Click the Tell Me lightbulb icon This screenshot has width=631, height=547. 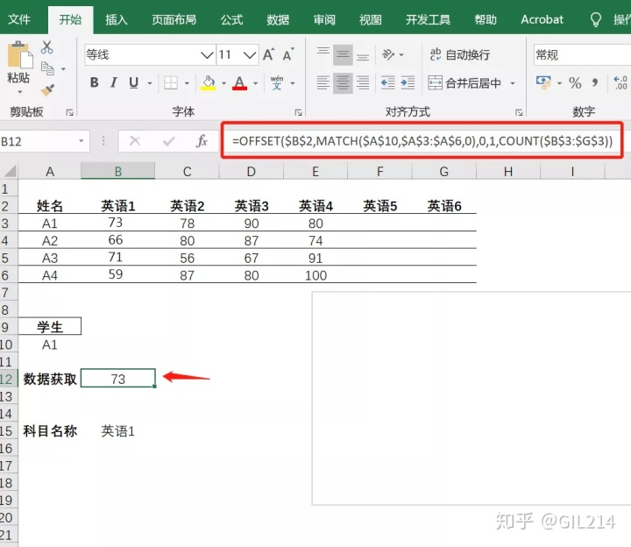pyautogui.click(x=596, y=19)
